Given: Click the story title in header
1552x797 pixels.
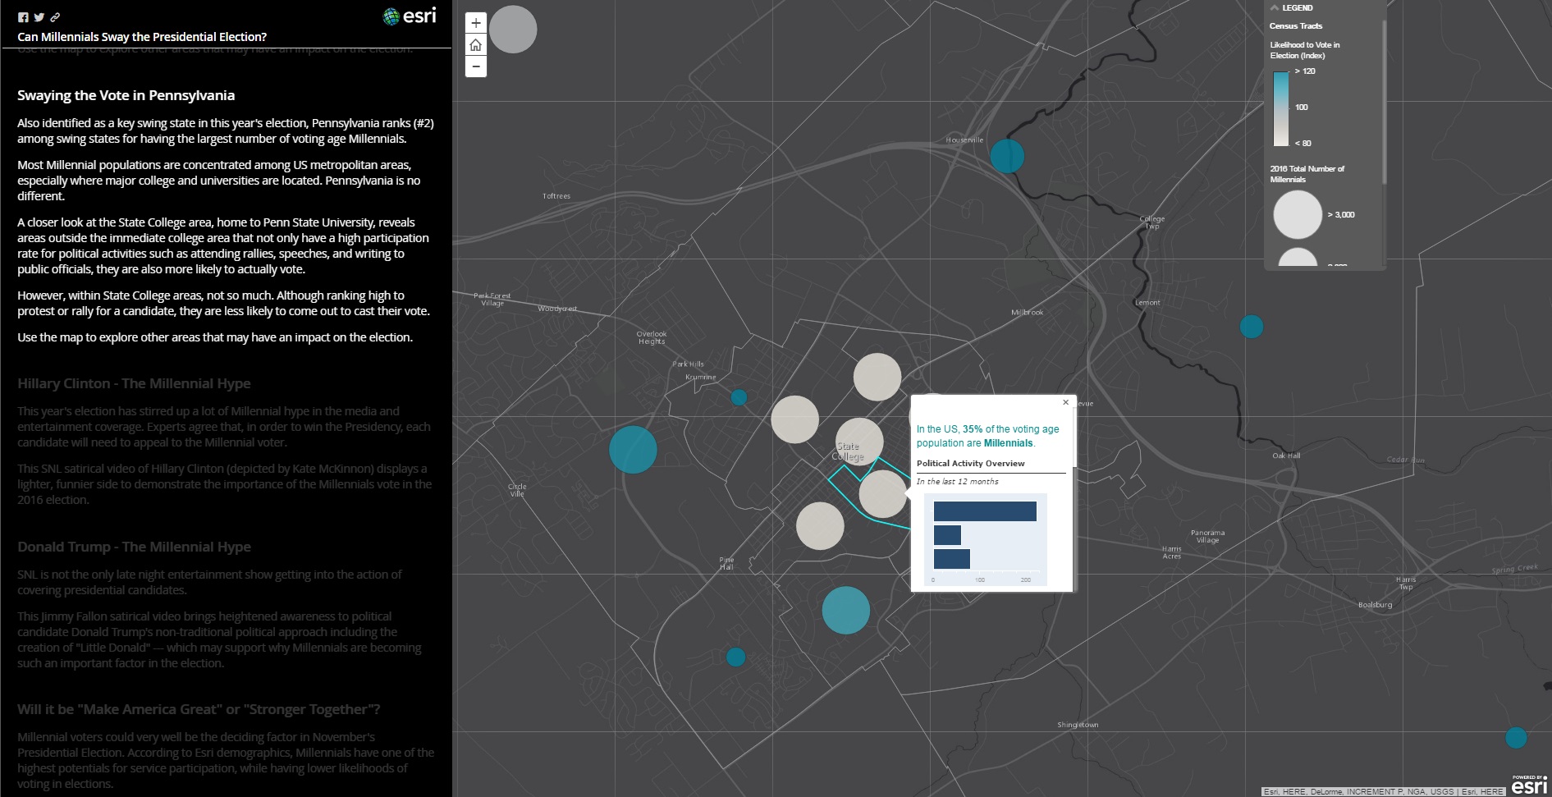Looking at the screenshot, I should (142, 37).
